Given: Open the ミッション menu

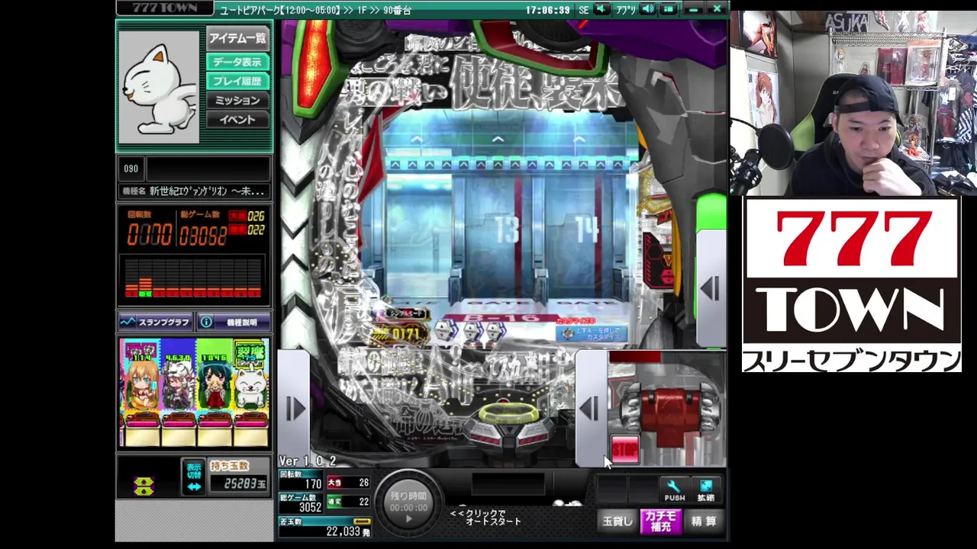Looking at the screenshot, I should pos(237,100).
